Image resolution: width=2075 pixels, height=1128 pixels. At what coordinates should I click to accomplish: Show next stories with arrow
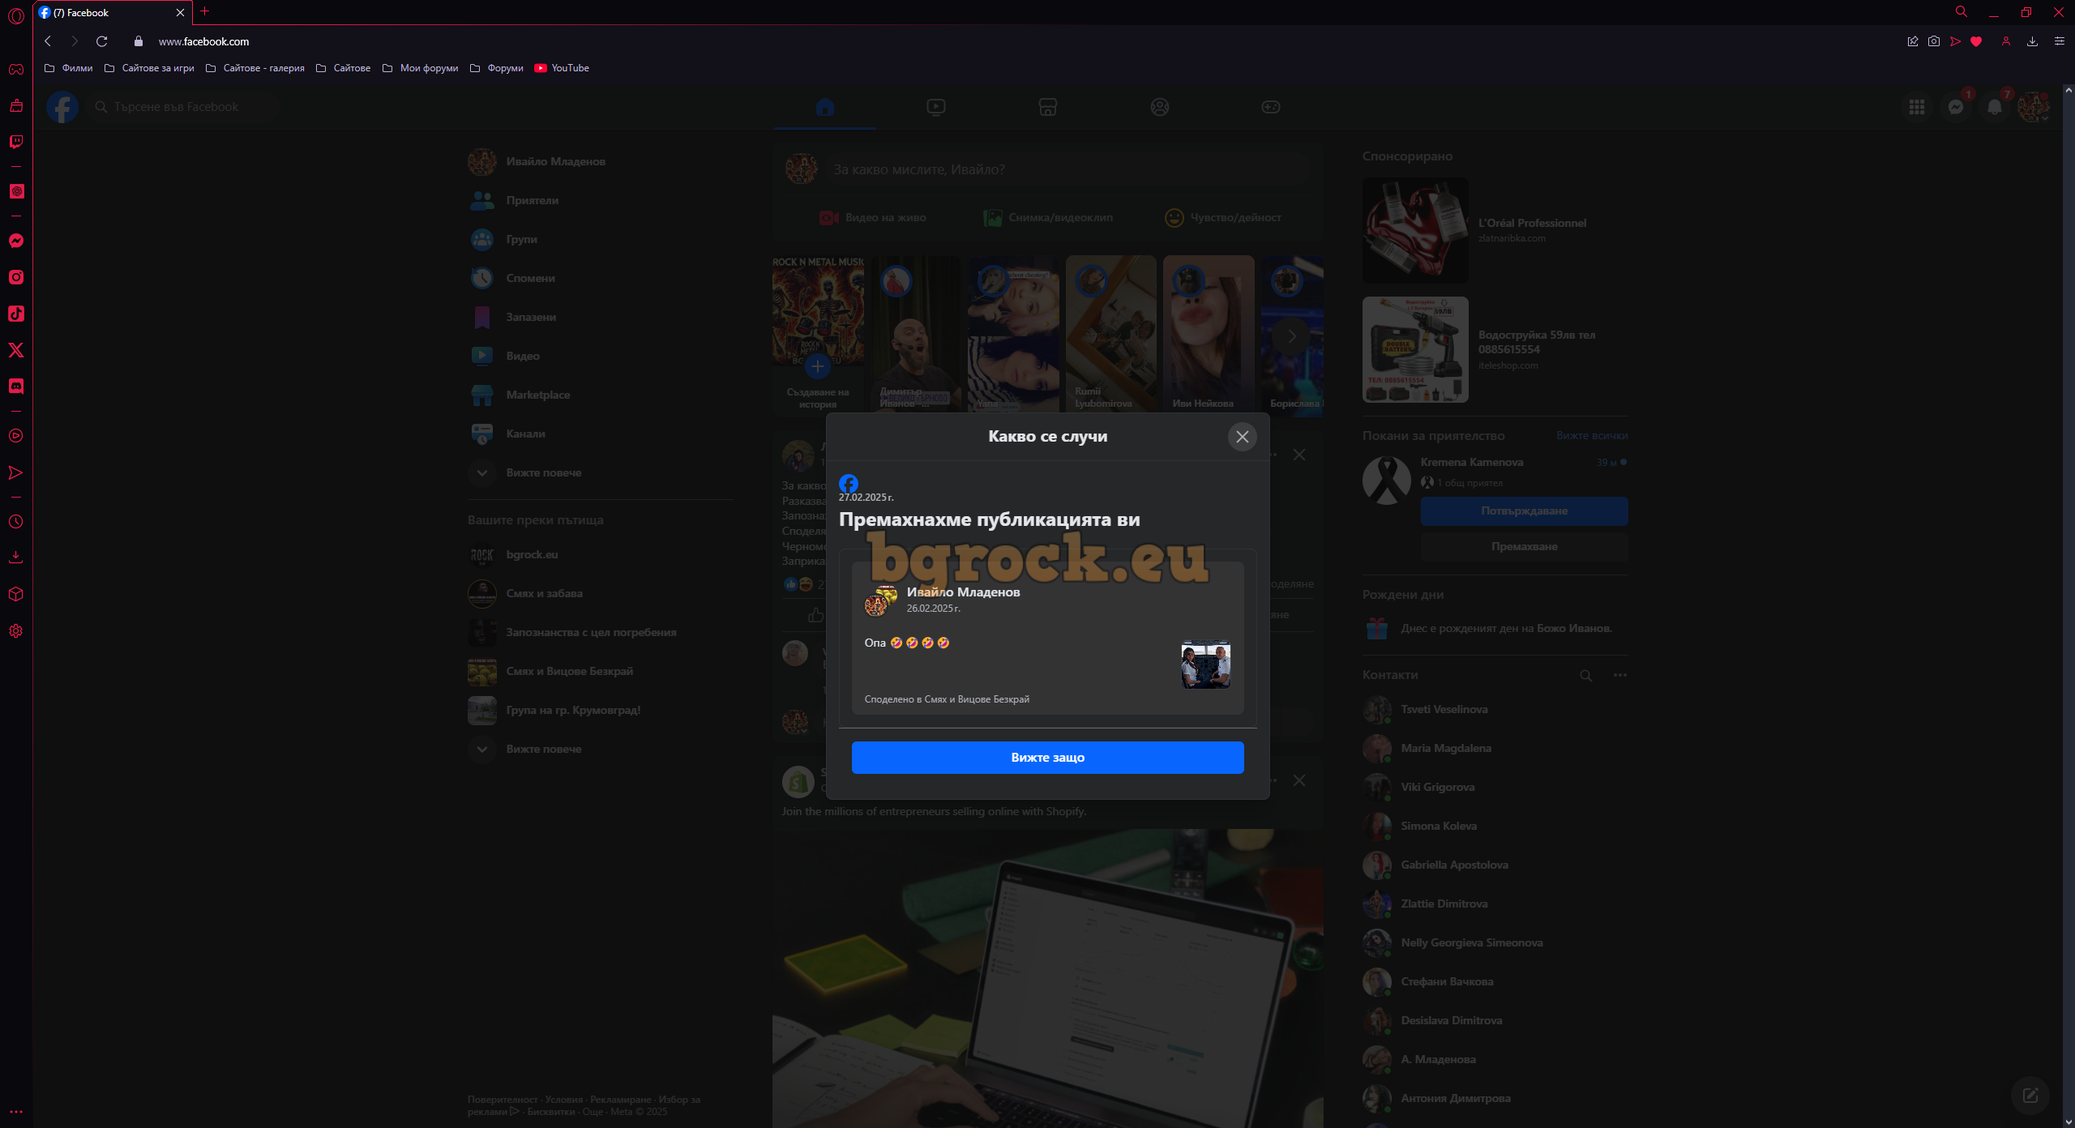click(x=1291, y=335)
